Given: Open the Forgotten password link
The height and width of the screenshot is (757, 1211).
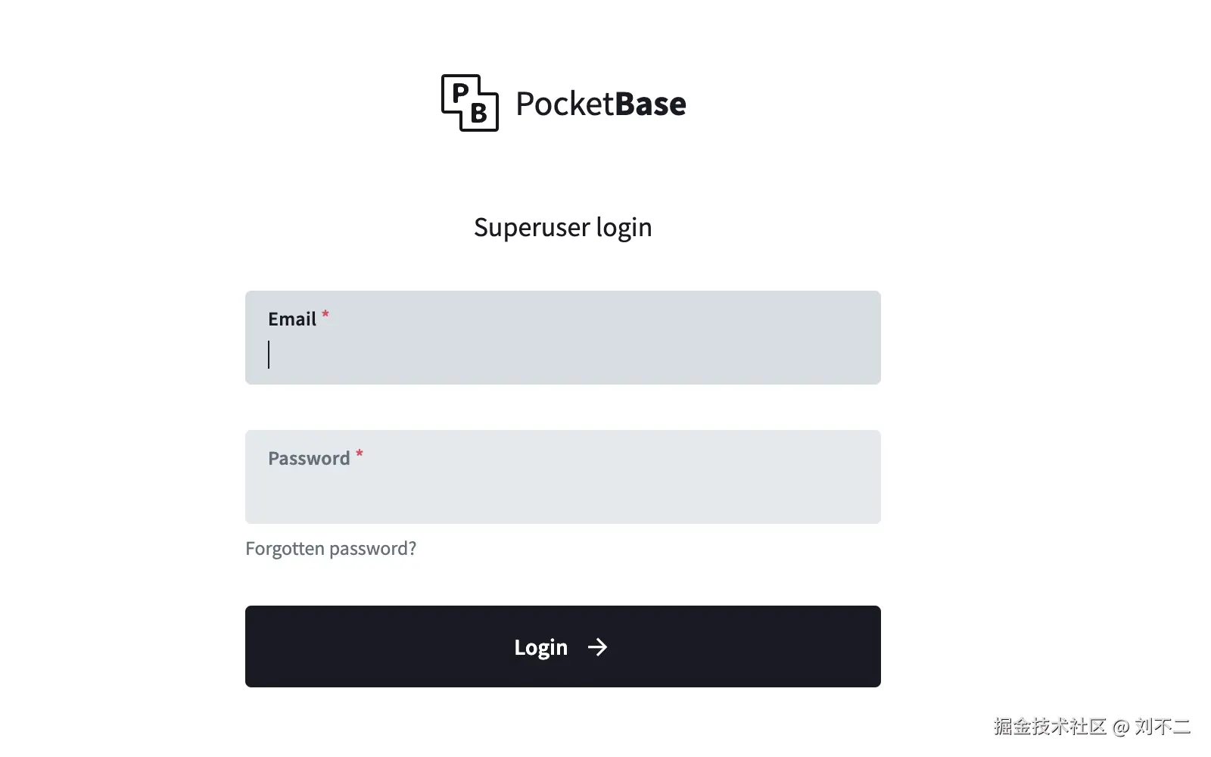Looking at the screenshot, I should pos(330,548).
